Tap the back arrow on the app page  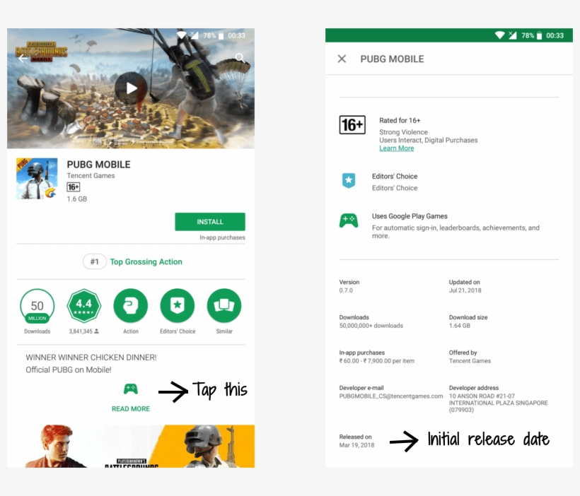pos(23,58)
